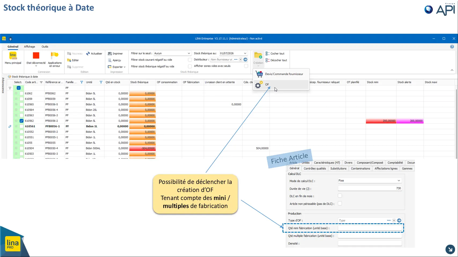Open Applications en erreur flag icon
Viewport: 458px width, 257px height.
[54, 55]
